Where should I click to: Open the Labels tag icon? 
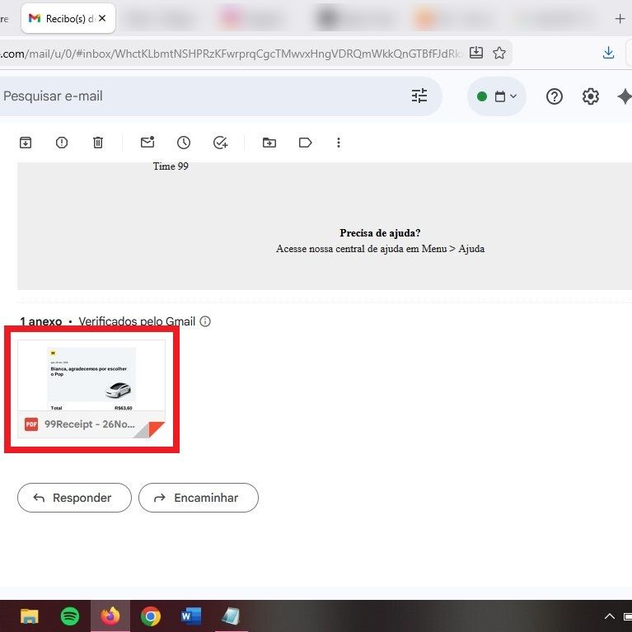pyautogui.click(x=306, y=143)
